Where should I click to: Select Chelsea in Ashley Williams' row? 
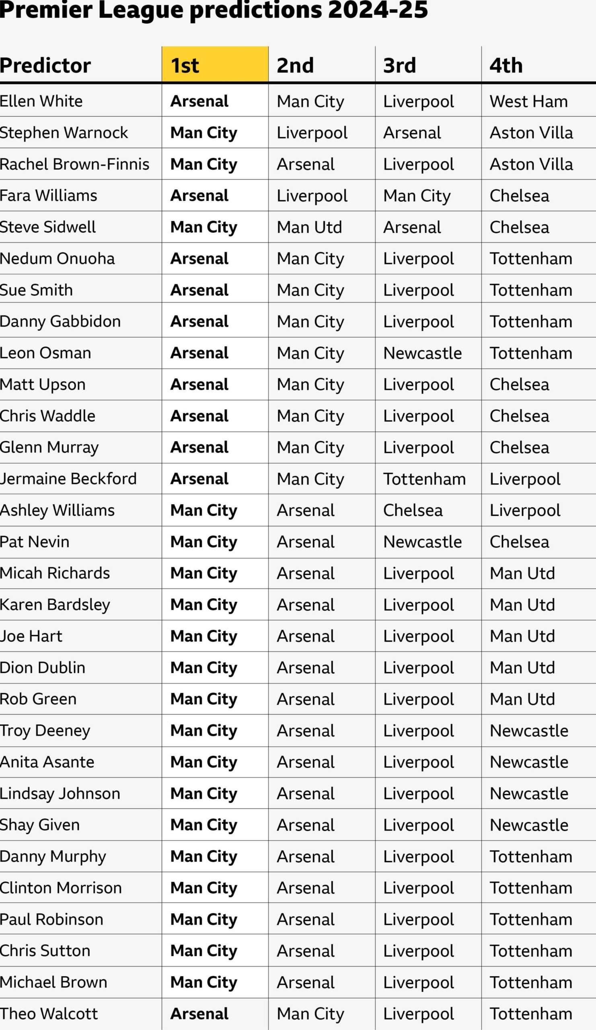coord(413,511)
